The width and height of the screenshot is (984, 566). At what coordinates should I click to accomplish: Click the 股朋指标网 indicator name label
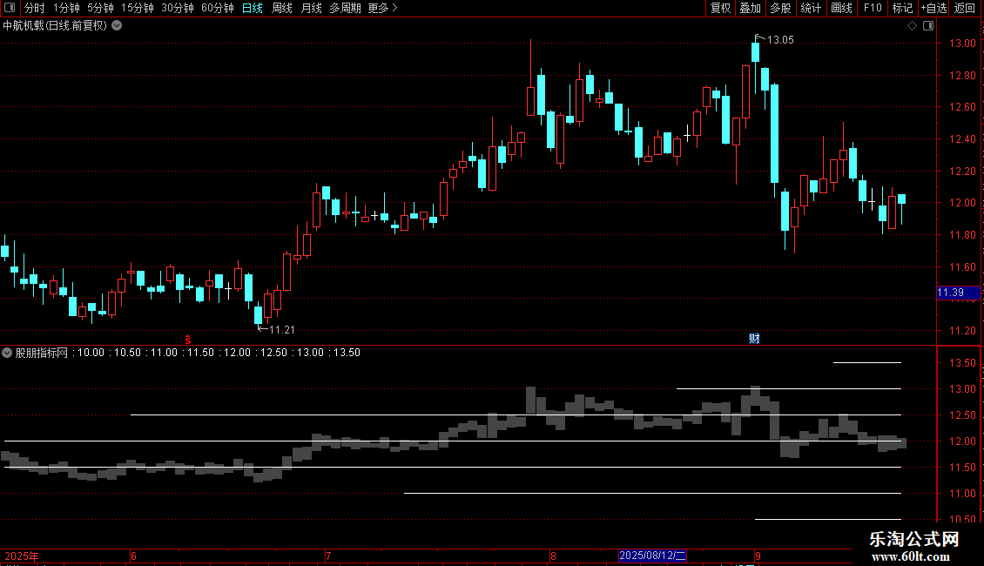point(42,353)
